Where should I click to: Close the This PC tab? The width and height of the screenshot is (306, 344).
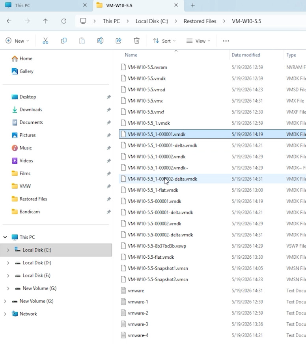point(85,5)
